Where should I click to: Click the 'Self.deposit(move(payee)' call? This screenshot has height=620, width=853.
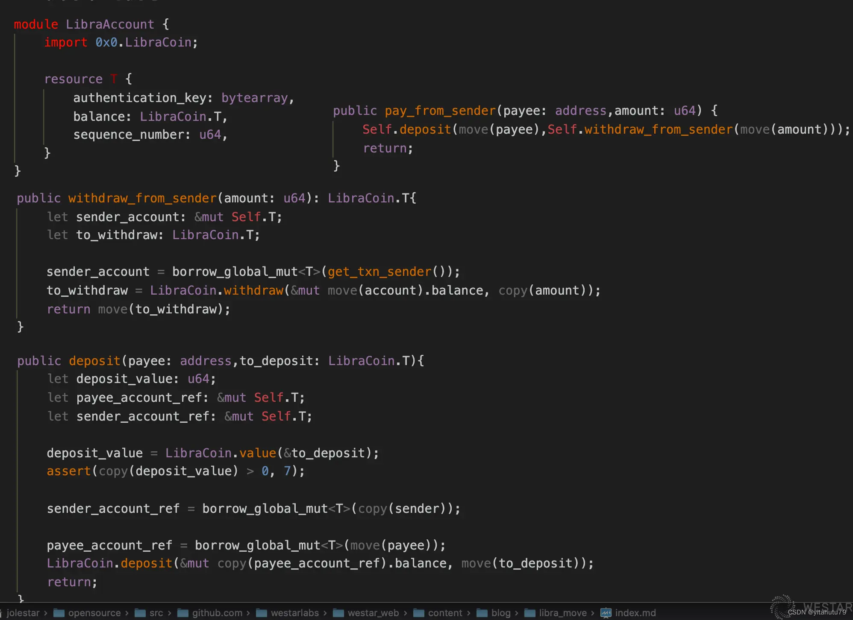(451, 129)
